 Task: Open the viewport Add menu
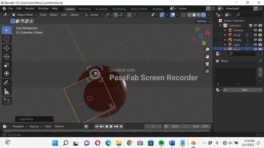click(64, 15)
